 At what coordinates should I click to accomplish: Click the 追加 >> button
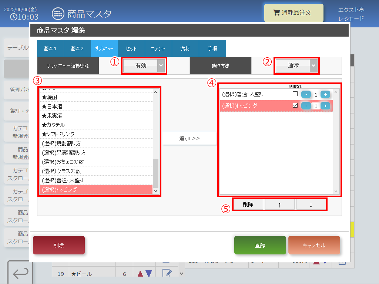click(x=189, y=138)
